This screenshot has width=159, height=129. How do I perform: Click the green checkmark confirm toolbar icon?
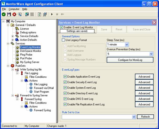point(4,14)
